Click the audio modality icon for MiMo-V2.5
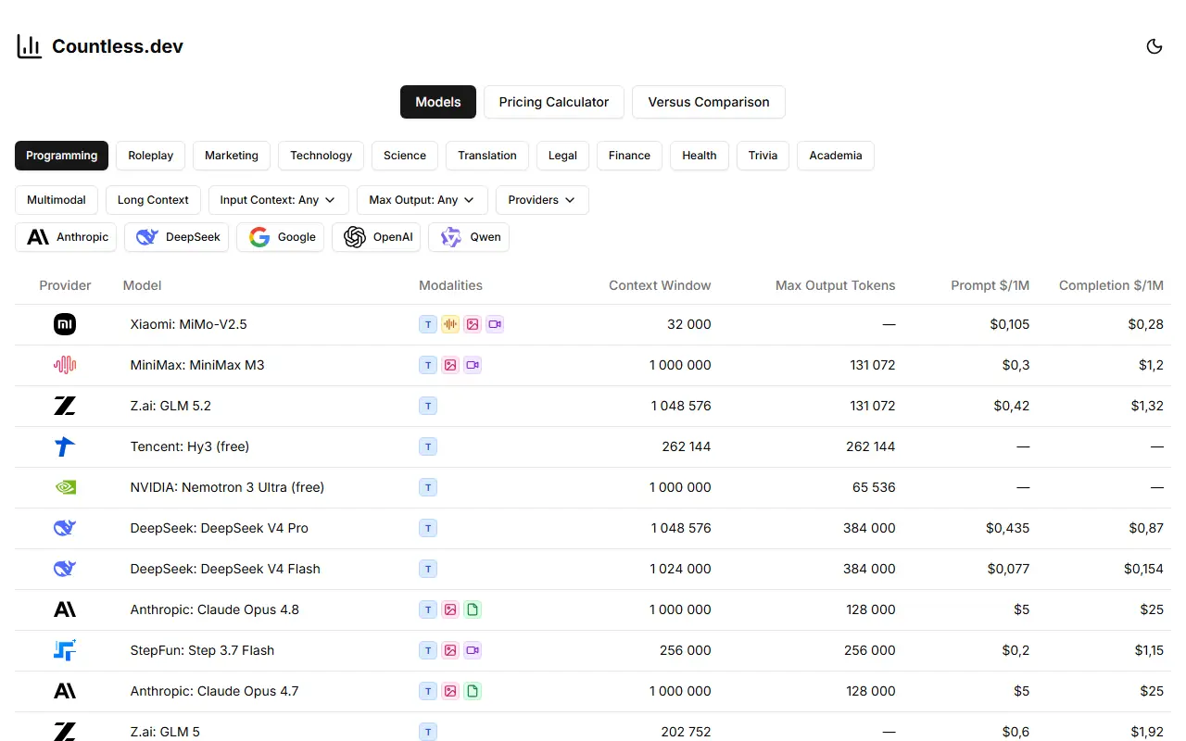Image resolution: width=1186 pixels, height=741 pixels. [x=450, y=324]
